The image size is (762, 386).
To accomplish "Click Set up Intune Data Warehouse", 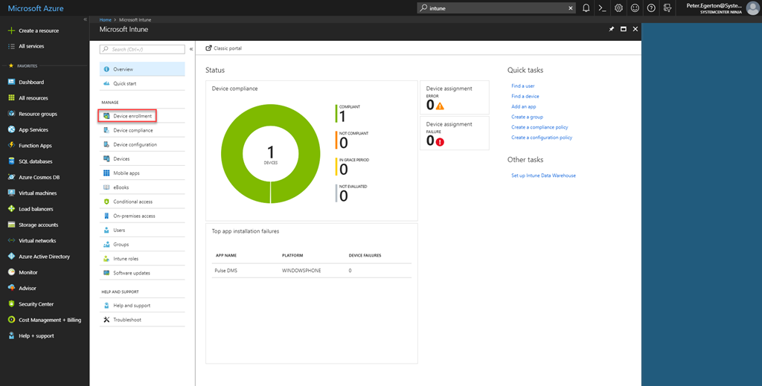I will (x=543, y=176).
